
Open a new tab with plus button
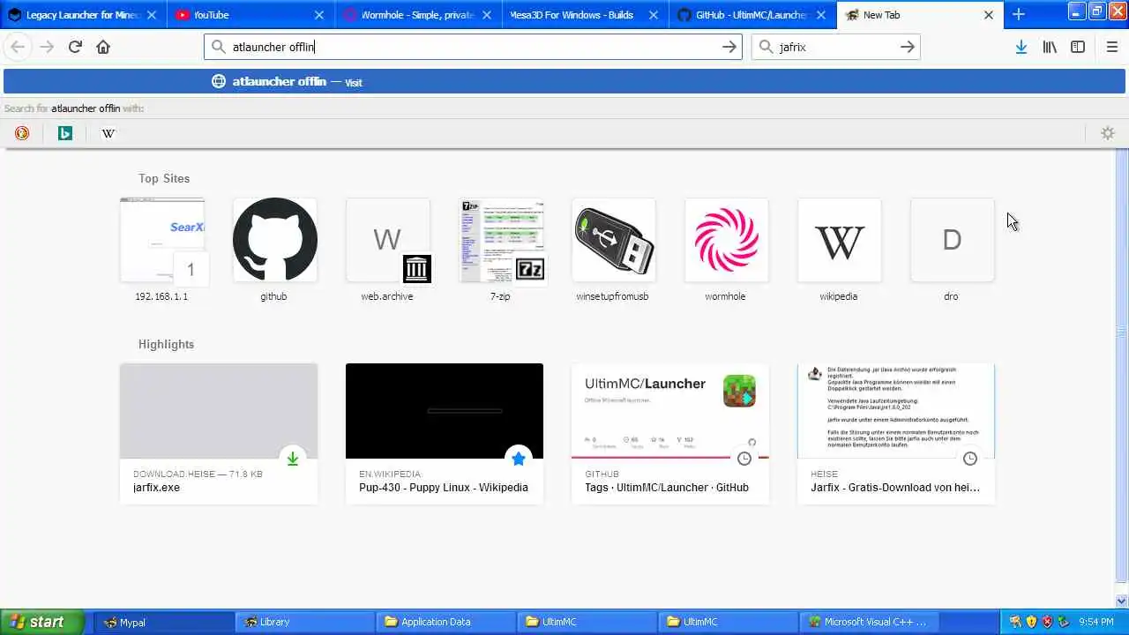click(x=1019, y=14)
